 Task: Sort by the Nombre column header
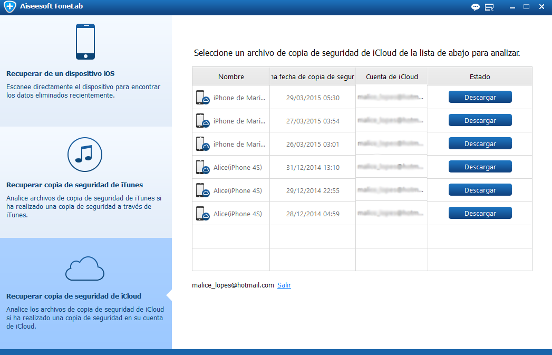click(x=231, y=76)
